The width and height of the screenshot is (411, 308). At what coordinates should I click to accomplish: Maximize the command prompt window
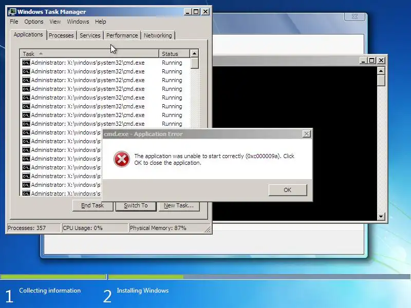(371, 61)
